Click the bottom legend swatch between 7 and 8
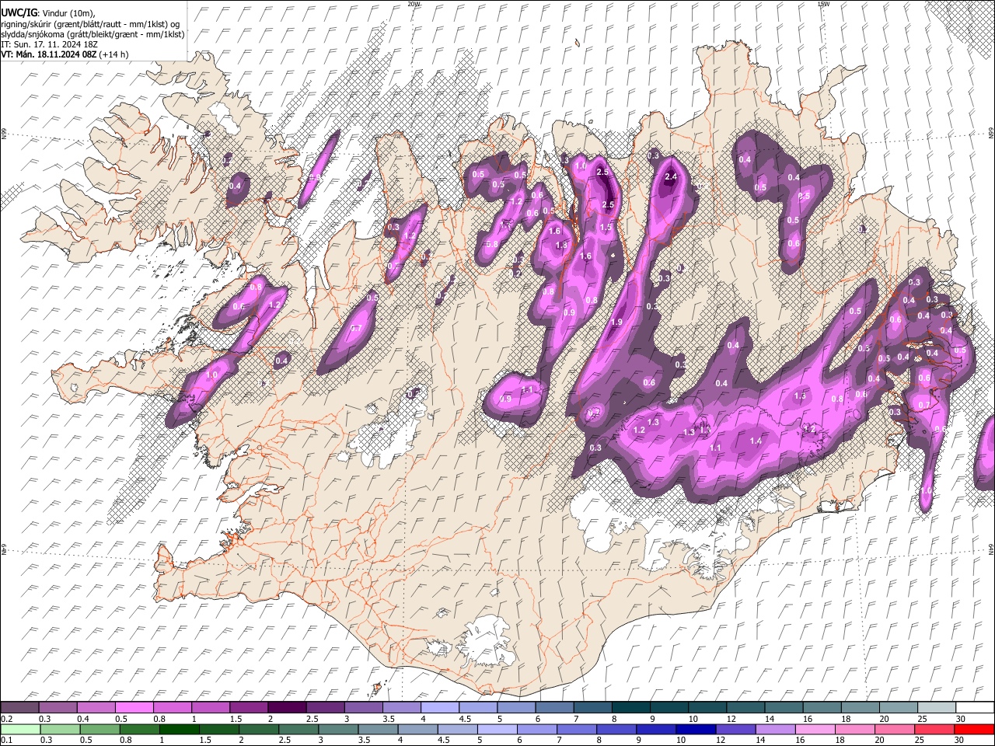The height and width of the screenshot is (746, 995). [x=576, y=729]
